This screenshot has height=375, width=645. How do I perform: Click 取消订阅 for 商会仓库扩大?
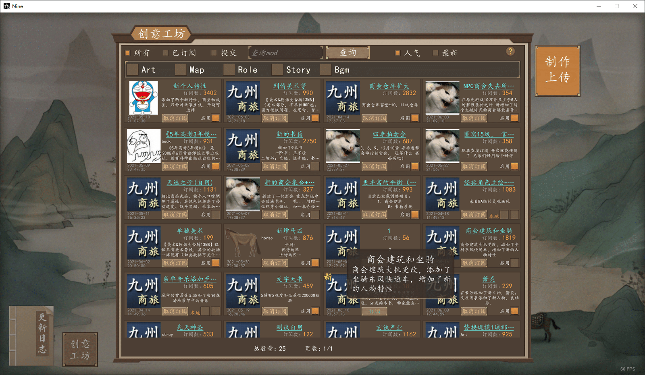375,118
